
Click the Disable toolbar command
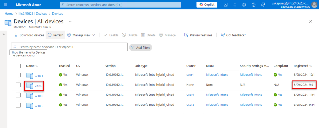coord(130,35)
